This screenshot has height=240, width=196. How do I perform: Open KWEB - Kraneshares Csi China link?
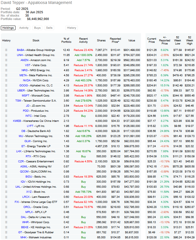(36, 121)
